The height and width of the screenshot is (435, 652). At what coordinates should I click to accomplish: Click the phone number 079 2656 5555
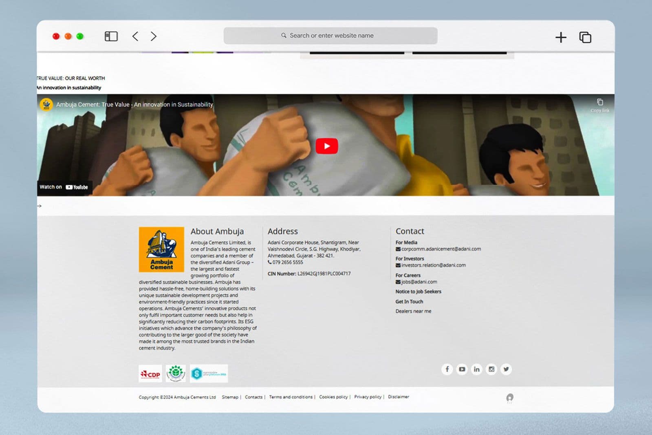click(x=288, y=263)
